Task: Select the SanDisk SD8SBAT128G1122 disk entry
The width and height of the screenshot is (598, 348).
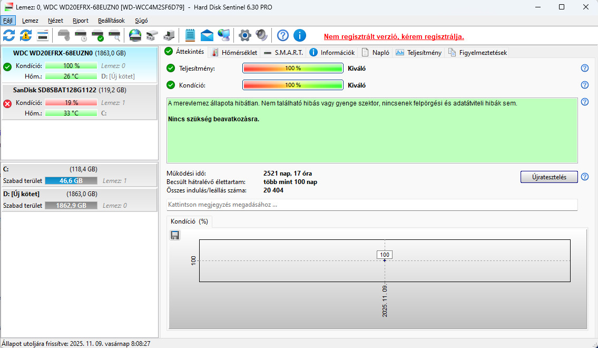Action: click(x=80, y=102)
